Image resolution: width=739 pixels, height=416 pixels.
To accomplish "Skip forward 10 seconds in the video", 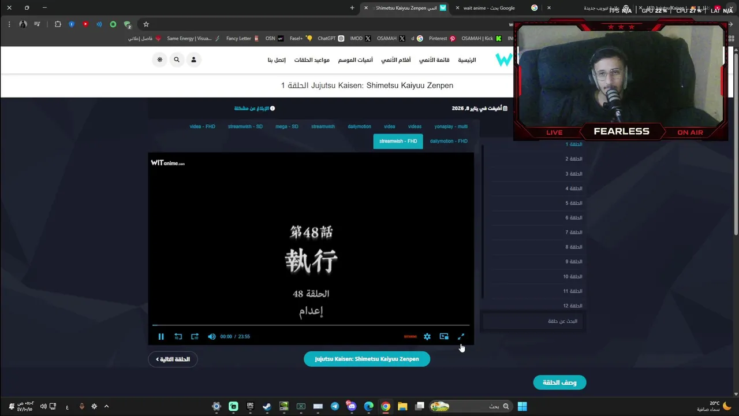I will [195, 336].
